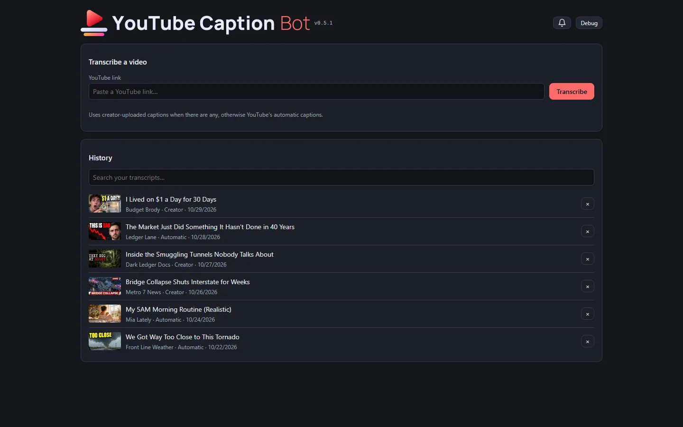Remove 'My 5AM Morning Routine' entry
Image resolution: width=683 pixels, height=427 pixels.
588,314
